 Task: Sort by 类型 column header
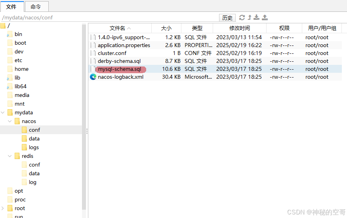[x=197, y=28]
